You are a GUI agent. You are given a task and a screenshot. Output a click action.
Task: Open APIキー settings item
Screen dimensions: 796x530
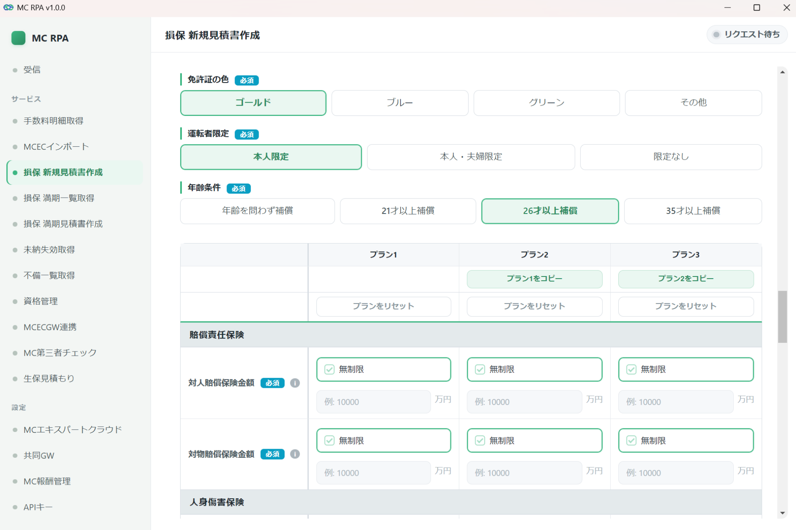click(x=75, y=507)
